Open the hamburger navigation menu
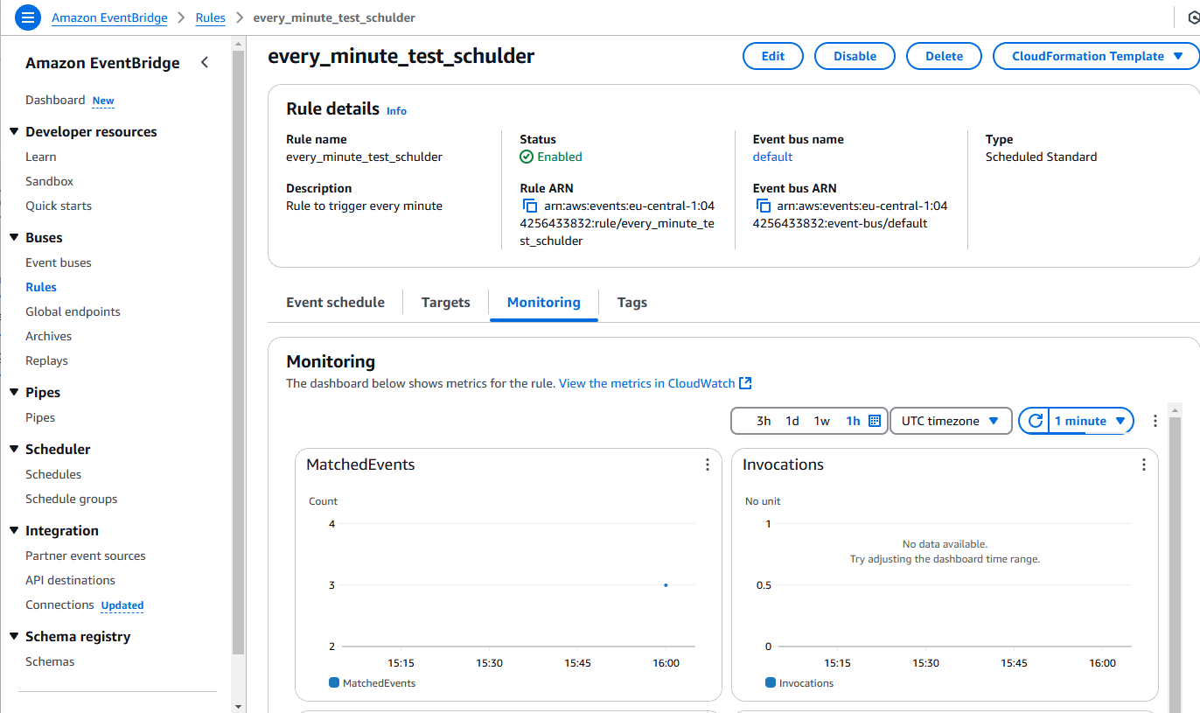1200x713 pixels. click(x=28, y=17)
